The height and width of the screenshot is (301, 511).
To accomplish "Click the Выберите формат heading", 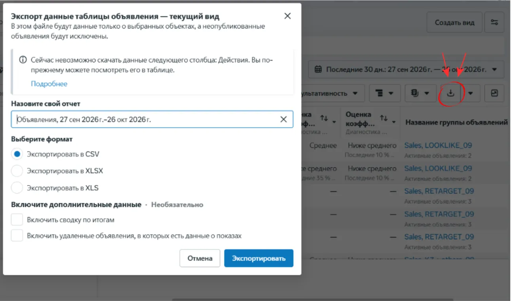I will coord(42,139).
